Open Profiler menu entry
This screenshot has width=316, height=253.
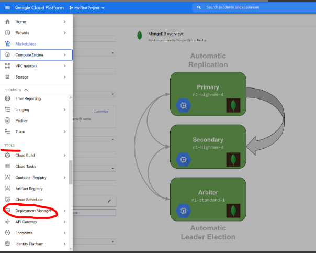point(34,120)
